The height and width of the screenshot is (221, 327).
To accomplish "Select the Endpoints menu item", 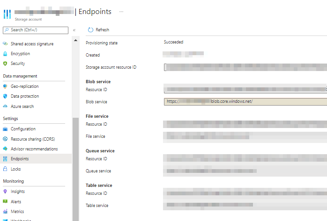I will [36, 159].
